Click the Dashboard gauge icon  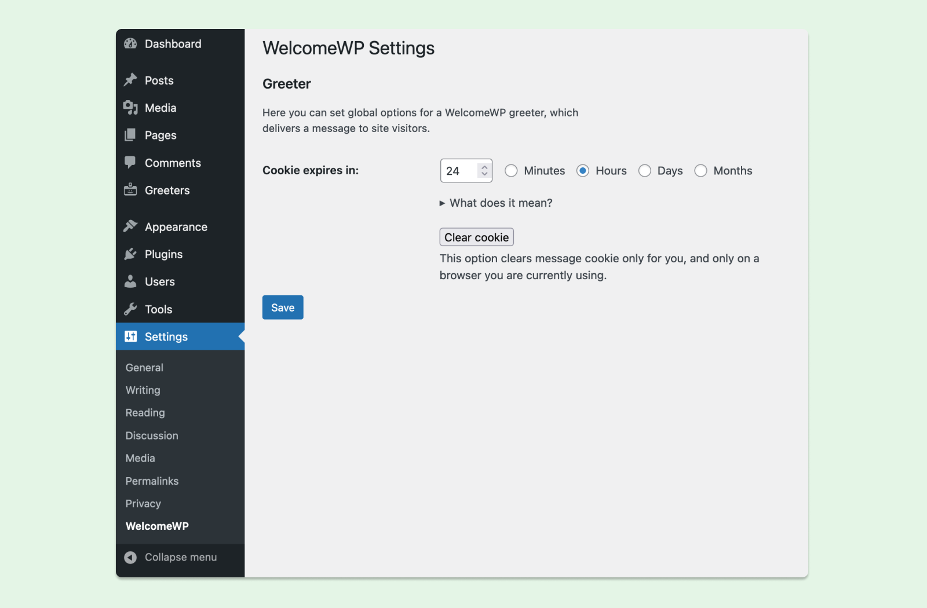point(130,44)
